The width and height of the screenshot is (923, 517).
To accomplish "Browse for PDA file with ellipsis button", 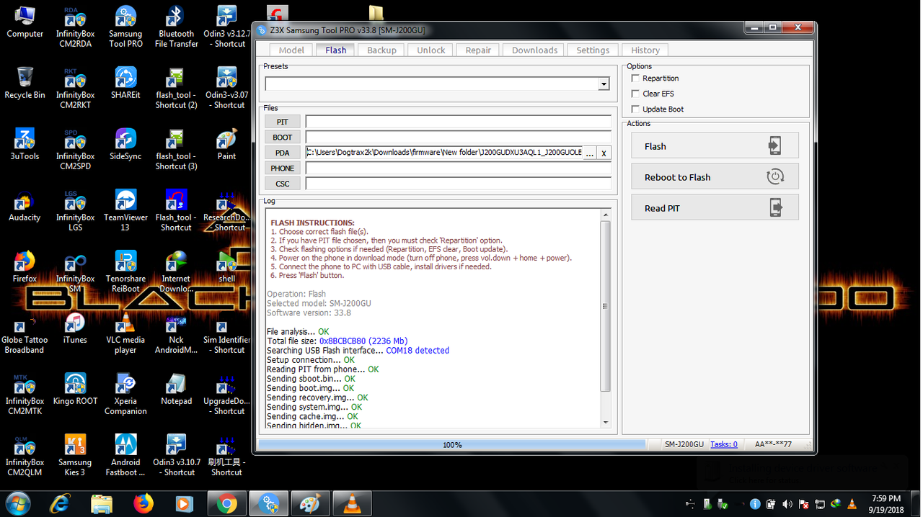I will tap(590, 153).
